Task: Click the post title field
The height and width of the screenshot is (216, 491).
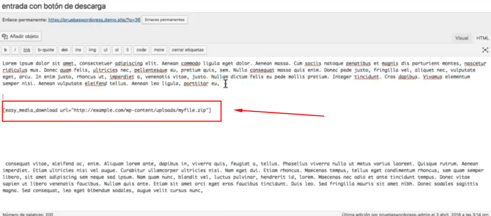Action: (245, 6)
